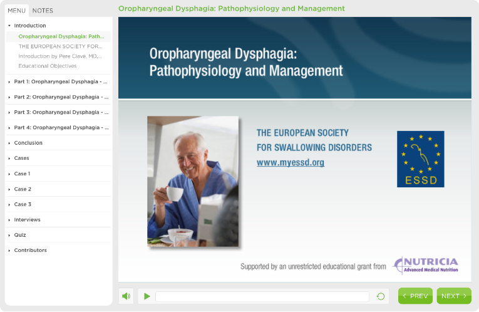Expand the Case 1 arrow
This screenshot has height=312, width=479.
click(x=9, y=174)
